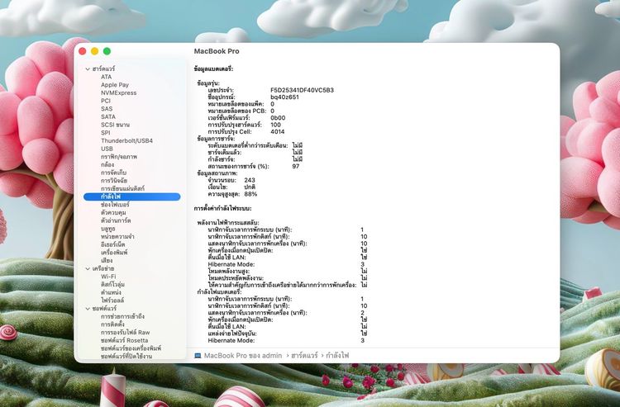Viewport: 620px width, 407px height.
Task: Open the SCSI ขนาน sidebar entry
Action: click(x=115, y=125)
